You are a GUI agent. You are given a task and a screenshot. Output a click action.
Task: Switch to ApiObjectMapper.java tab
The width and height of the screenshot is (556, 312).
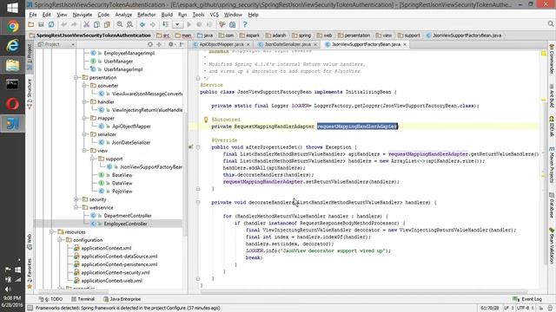(x=222, y=44)
